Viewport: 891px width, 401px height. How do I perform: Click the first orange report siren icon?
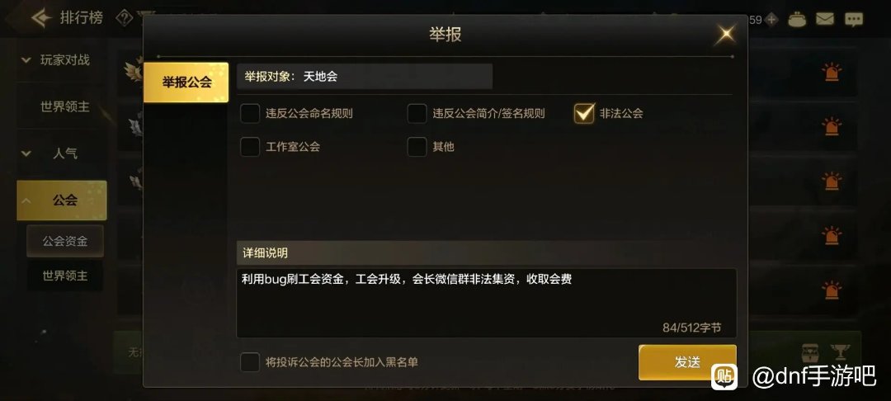[832, 72]
